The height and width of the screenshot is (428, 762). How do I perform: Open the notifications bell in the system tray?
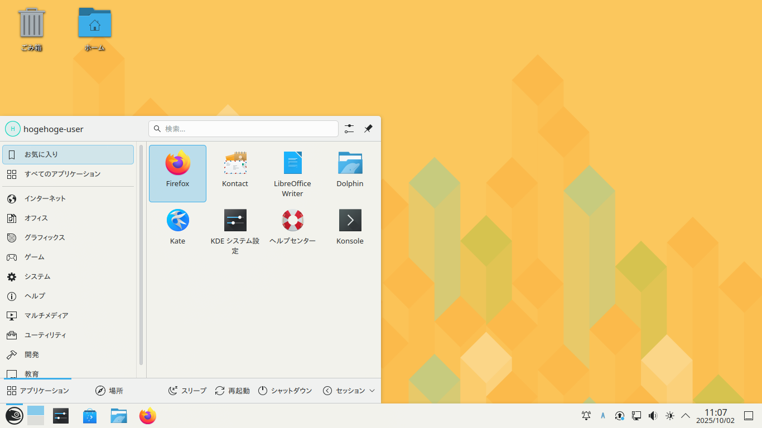[x=586, y=416]
